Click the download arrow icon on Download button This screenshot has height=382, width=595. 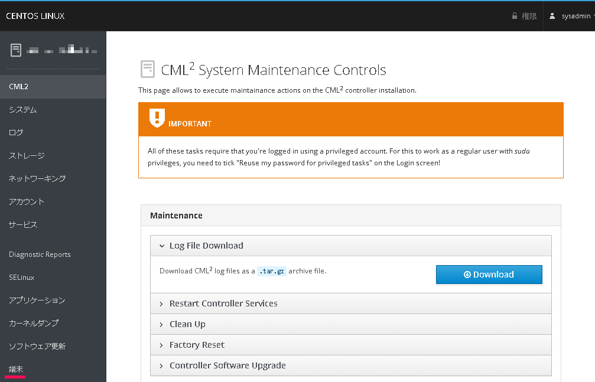[x=467, y=275]
